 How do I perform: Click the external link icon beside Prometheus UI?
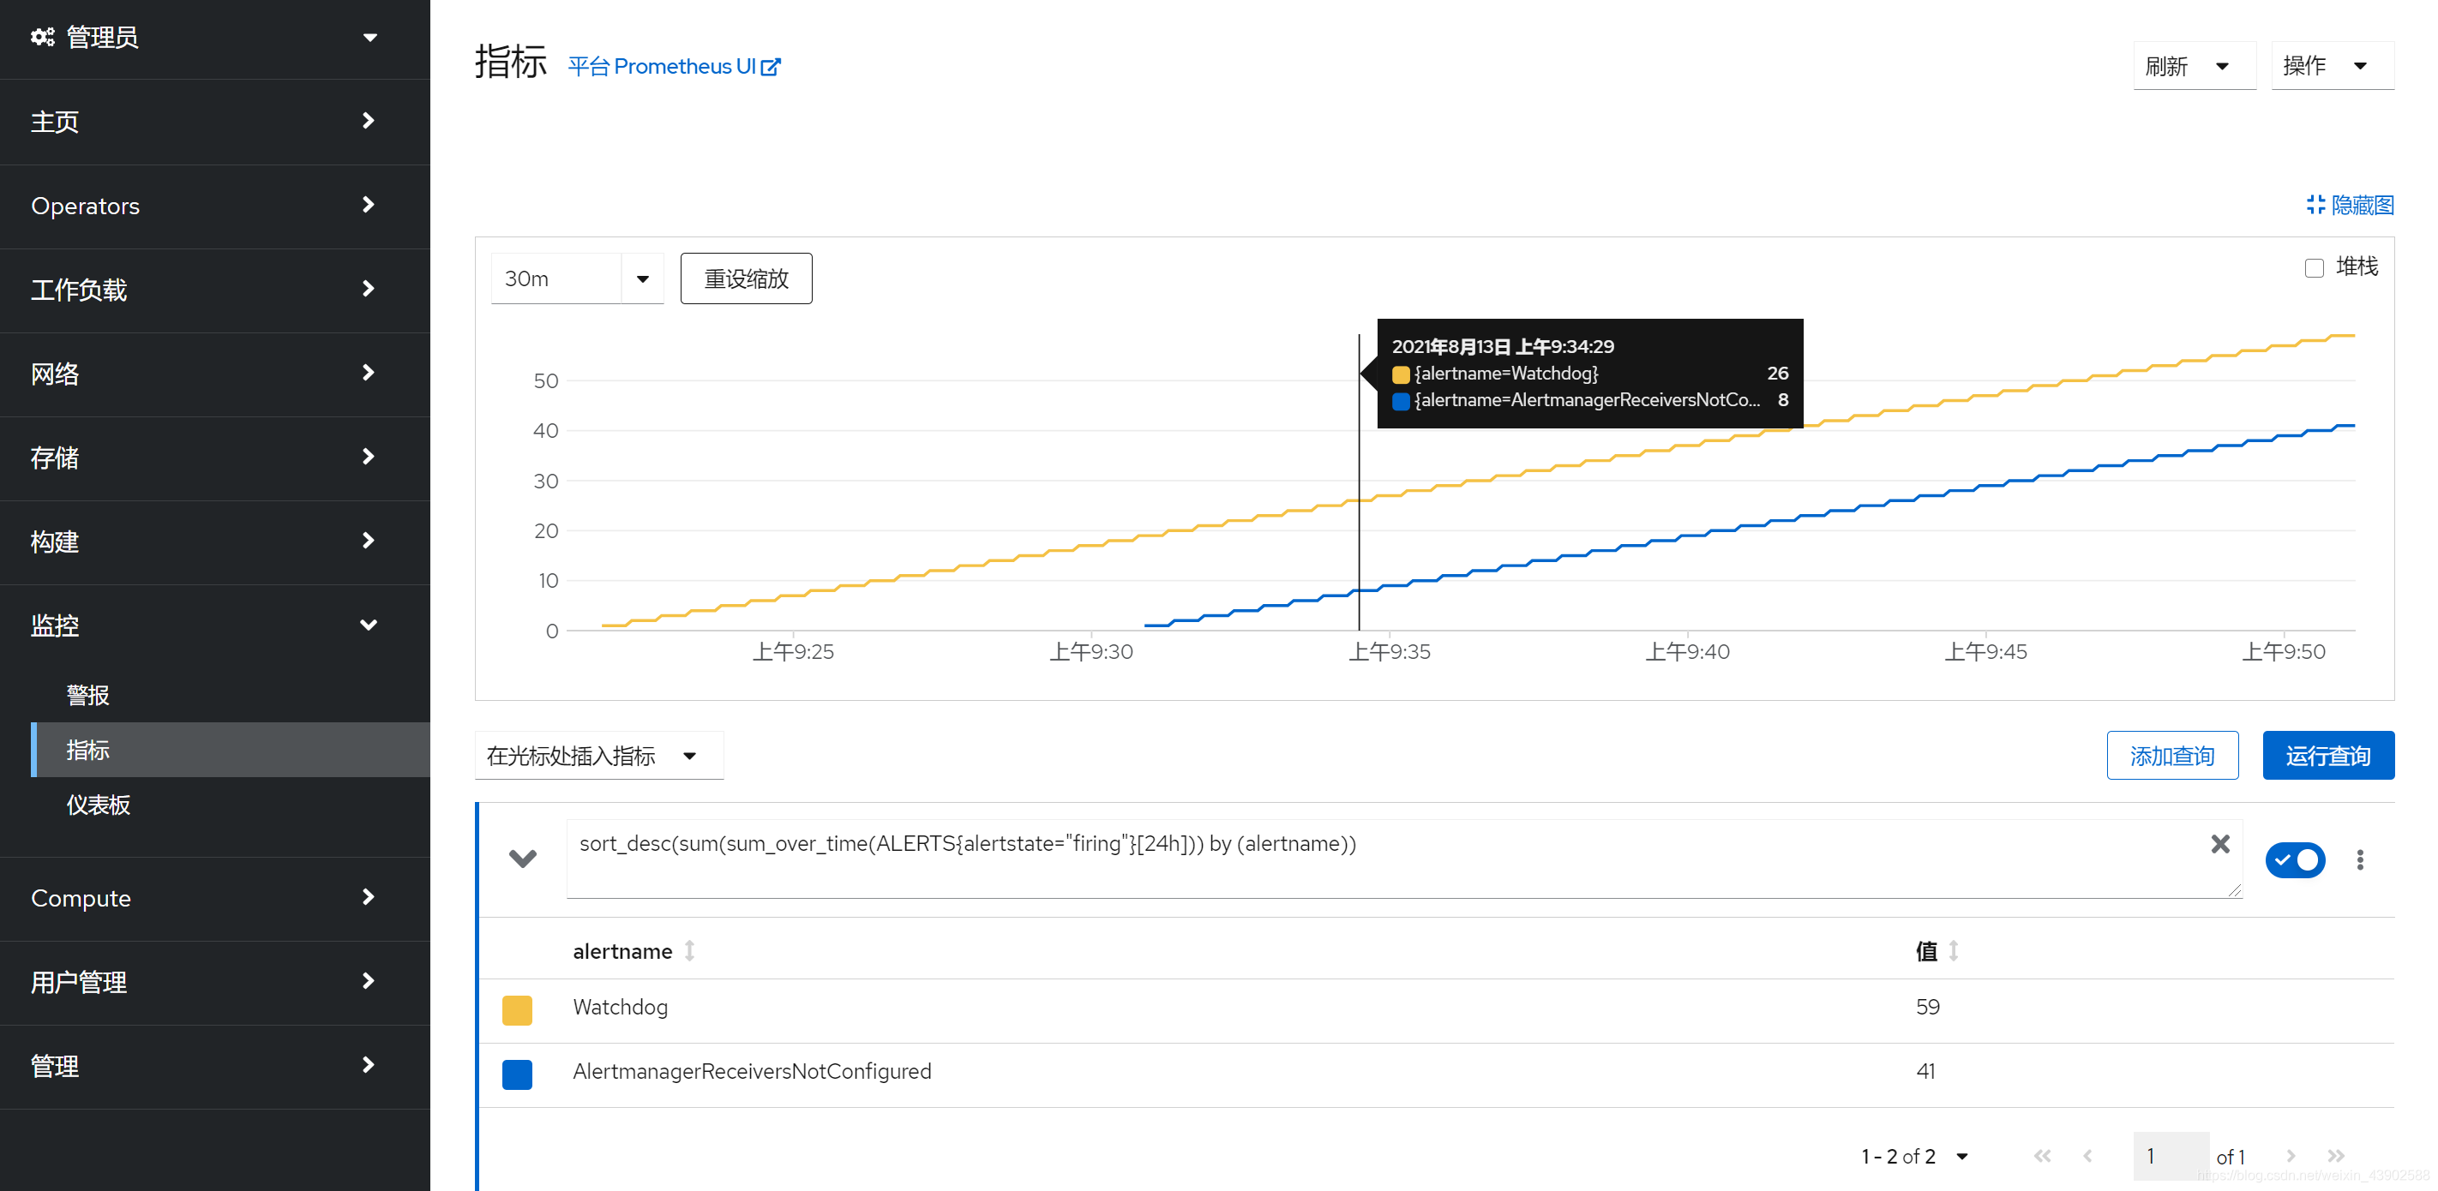point(771,67)
